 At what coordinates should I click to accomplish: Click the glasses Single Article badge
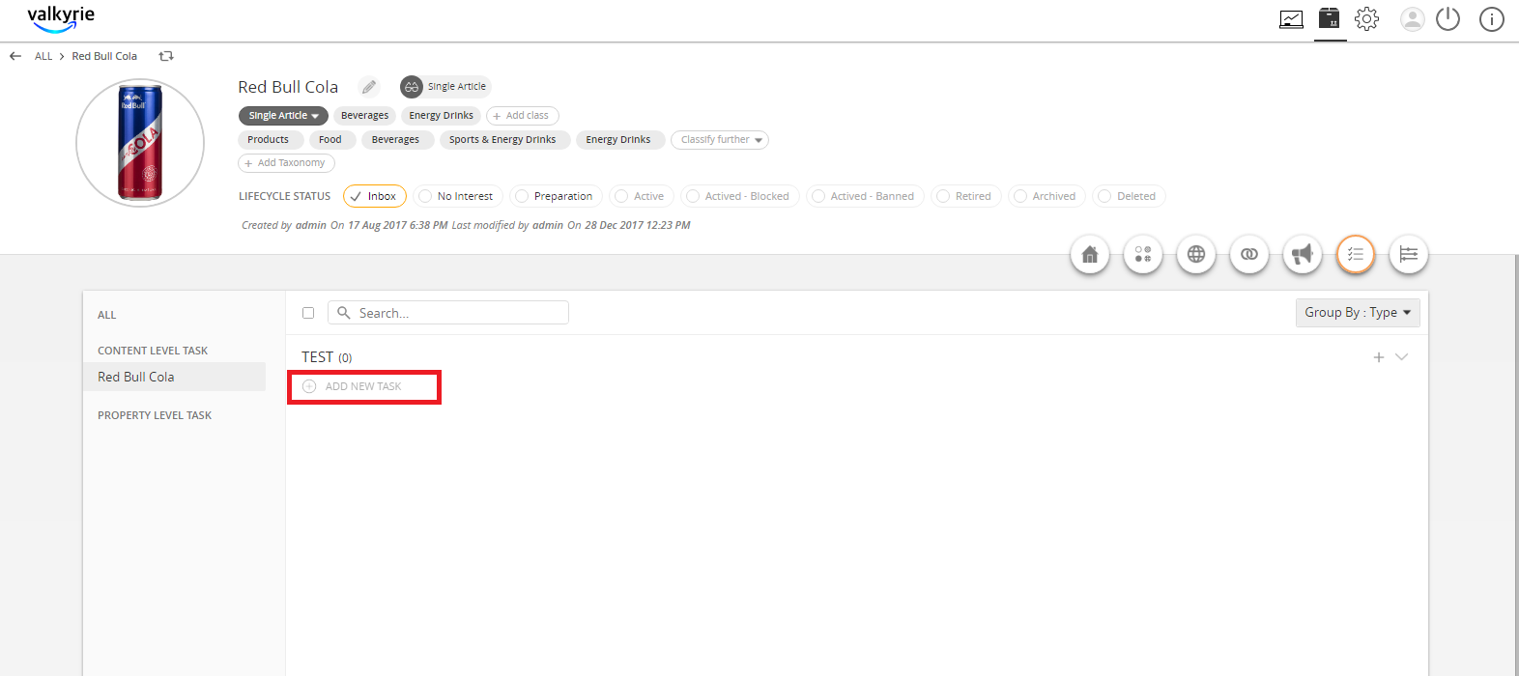pyautogui.click(x=445, y=87)
